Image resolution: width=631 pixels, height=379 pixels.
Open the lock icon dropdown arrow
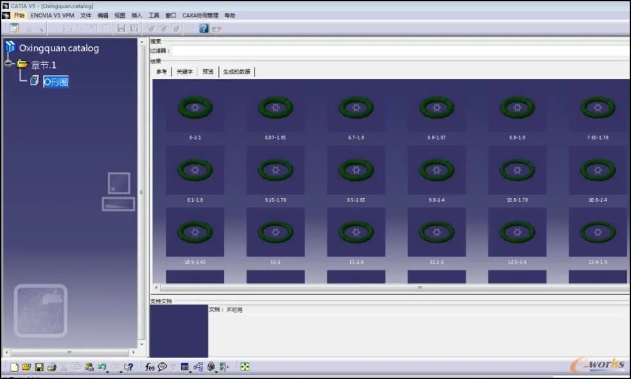(216, 372)
